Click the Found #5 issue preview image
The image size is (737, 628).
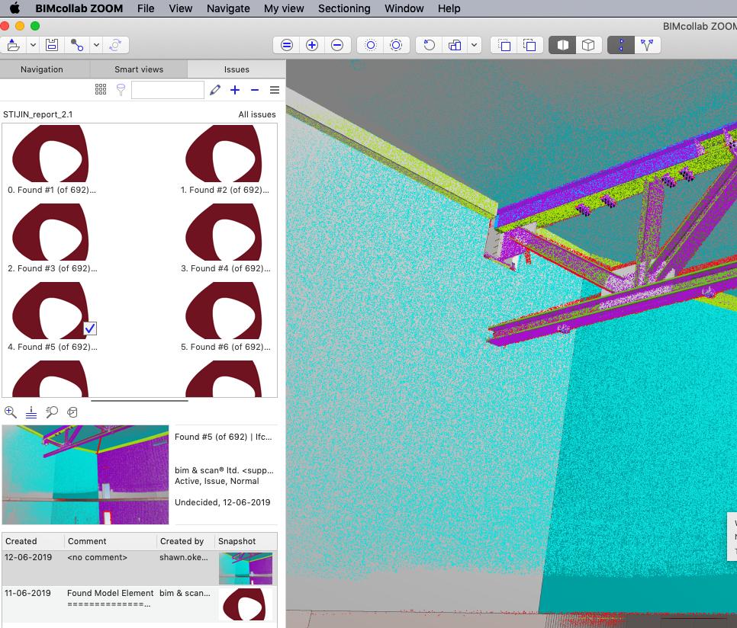click(85, 475)
